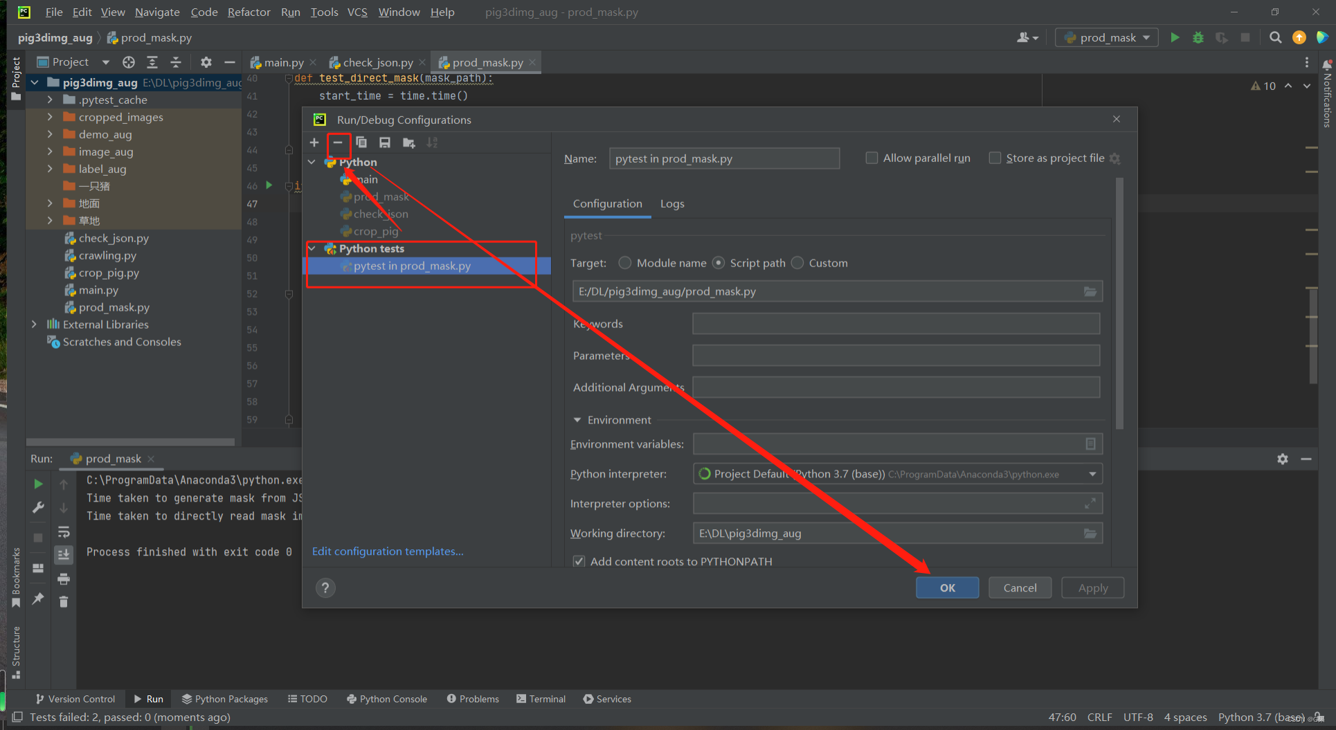This screenshot has width=1336, height=730.
Task: Browse working directory folder icon
Action: pyautogui.click(x=1090, y=533)
